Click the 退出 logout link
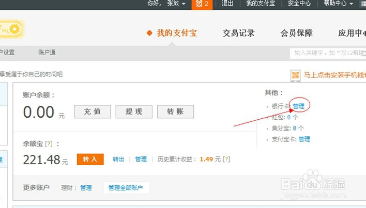366x208 pixels. pyautogui.click(x=227, y=3)
